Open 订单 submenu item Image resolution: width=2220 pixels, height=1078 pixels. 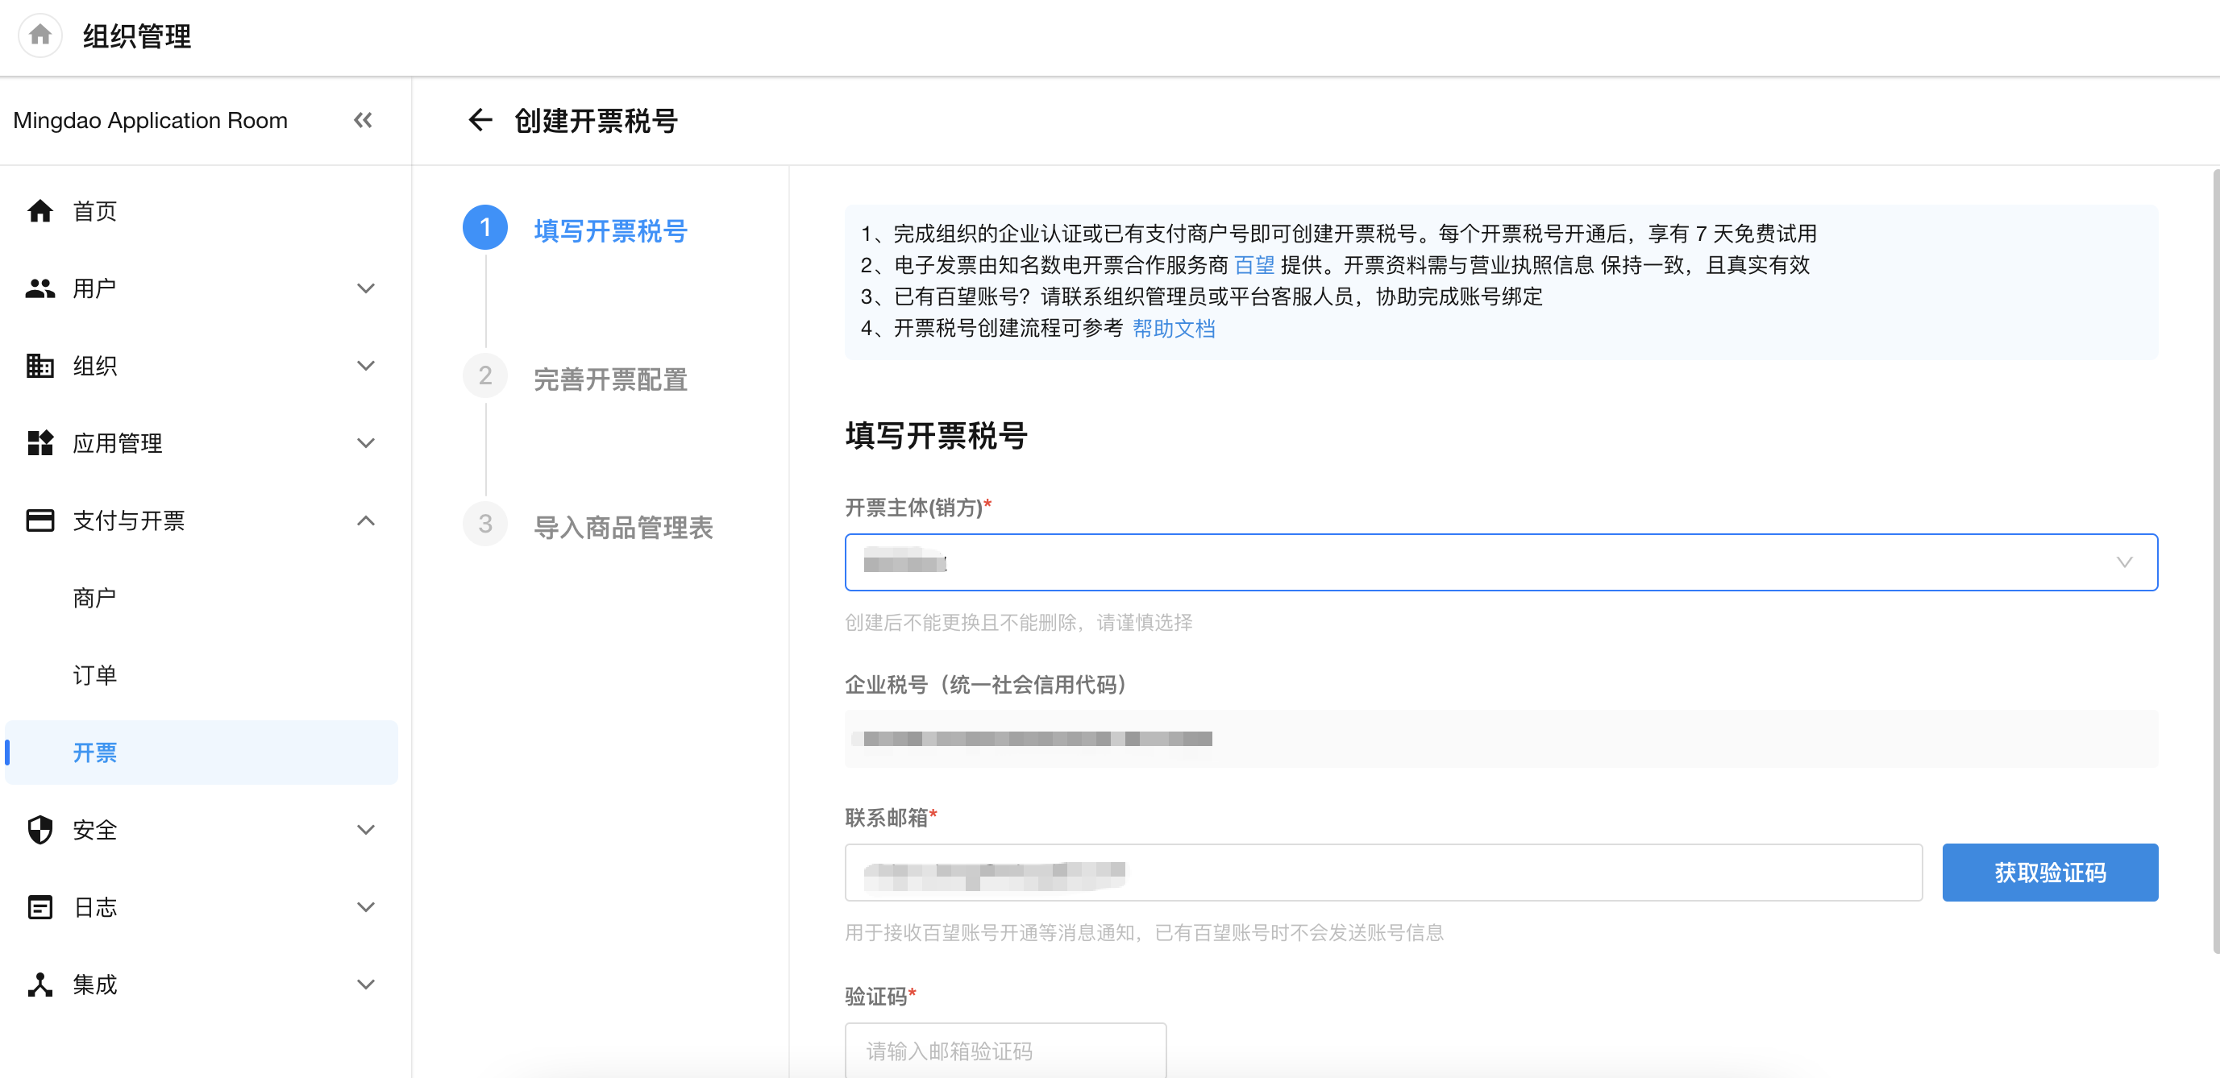[95, 676]
